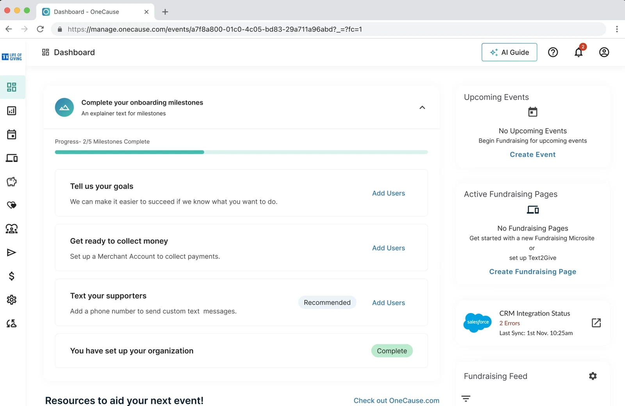Open a new browser tab

tap(165, 12)
